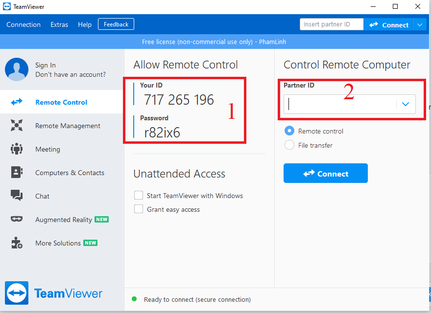Click the Password label

[154, 118]
